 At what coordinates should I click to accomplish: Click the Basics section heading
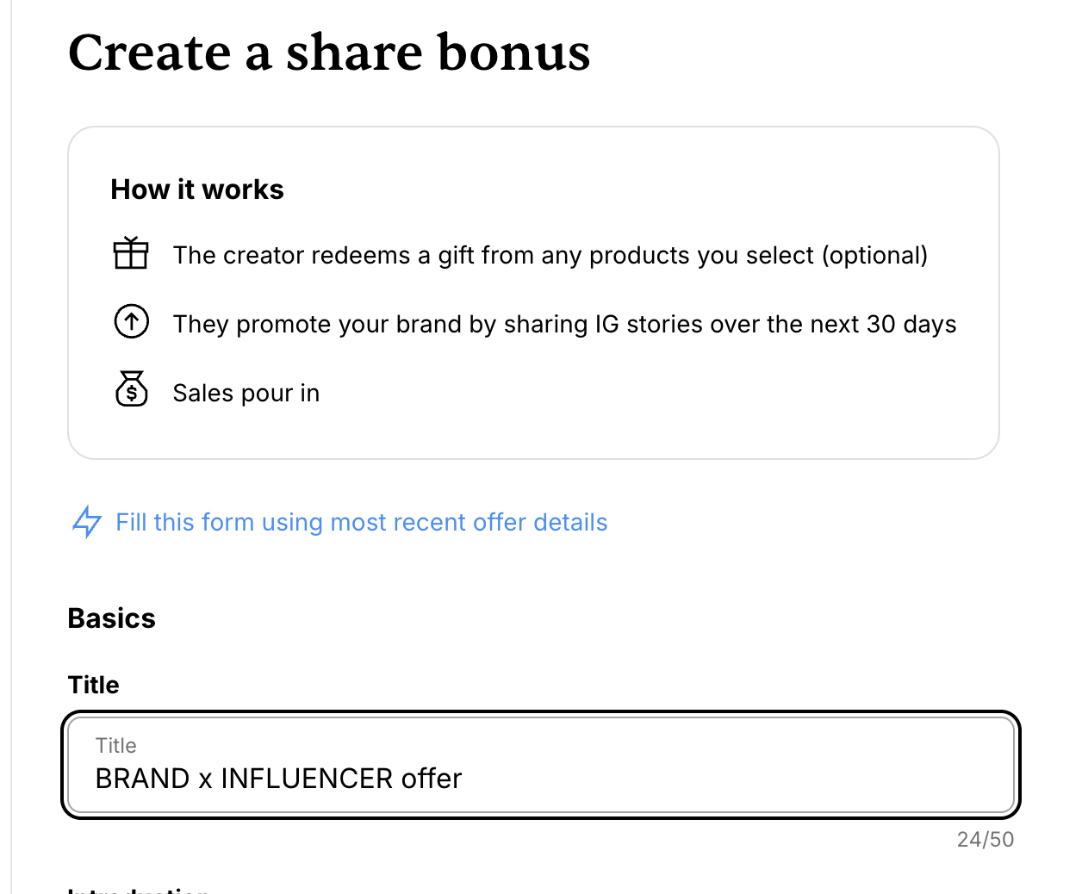112,618
